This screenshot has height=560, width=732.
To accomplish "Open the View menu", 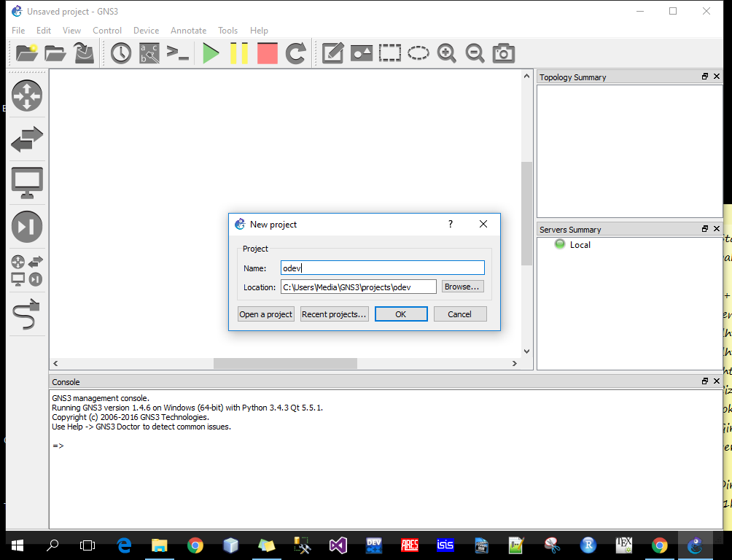I will coord(71,31).
